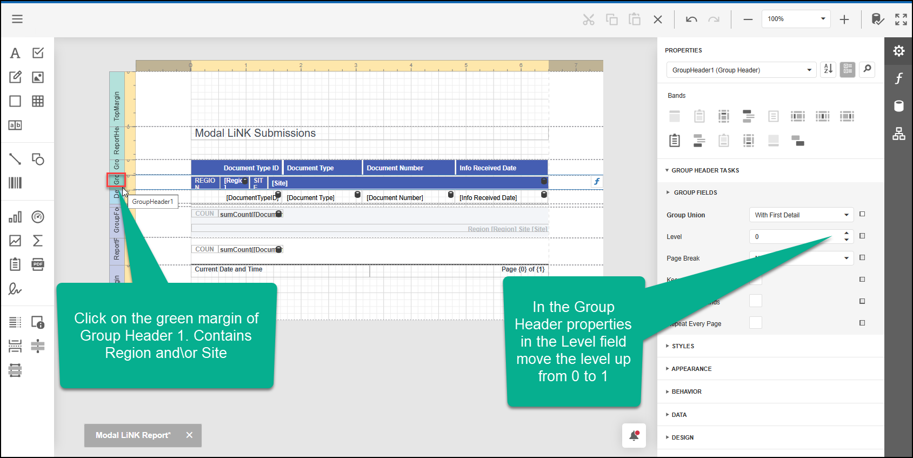Select the Cross-Band Box tool
The image size is (913, 458).
click(15, 370)
